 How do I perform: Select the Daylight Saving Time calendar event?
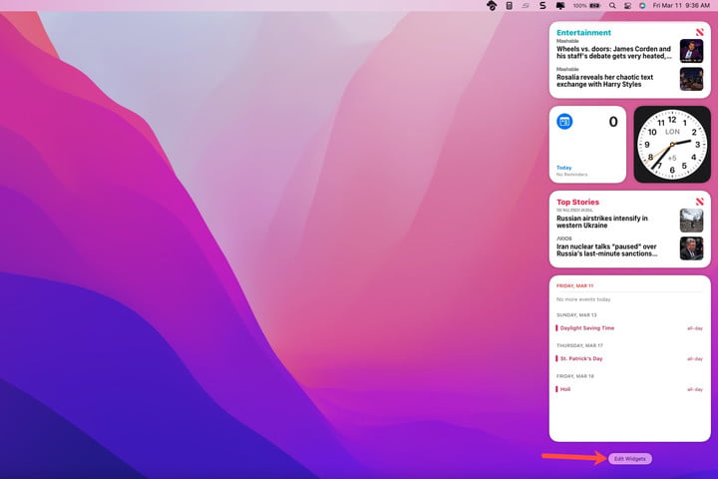click(588, 327)
